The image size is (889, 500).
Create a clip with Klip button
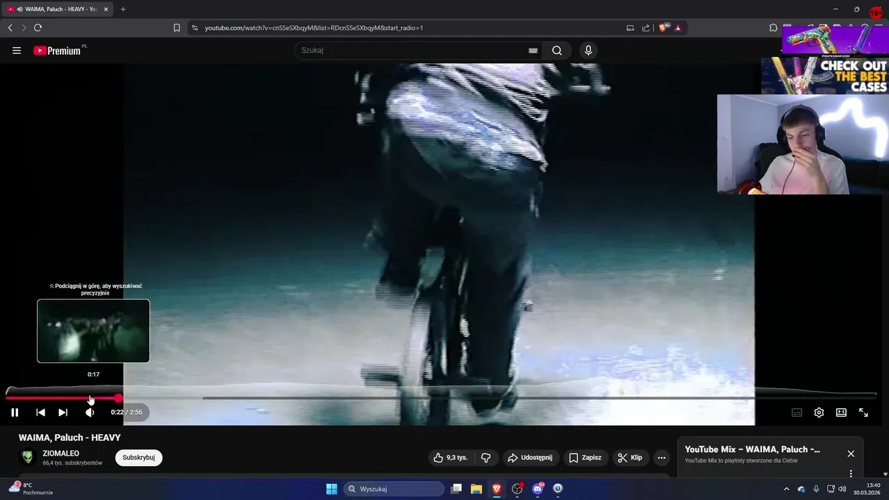pyautogui.click(x=629, y=458)
